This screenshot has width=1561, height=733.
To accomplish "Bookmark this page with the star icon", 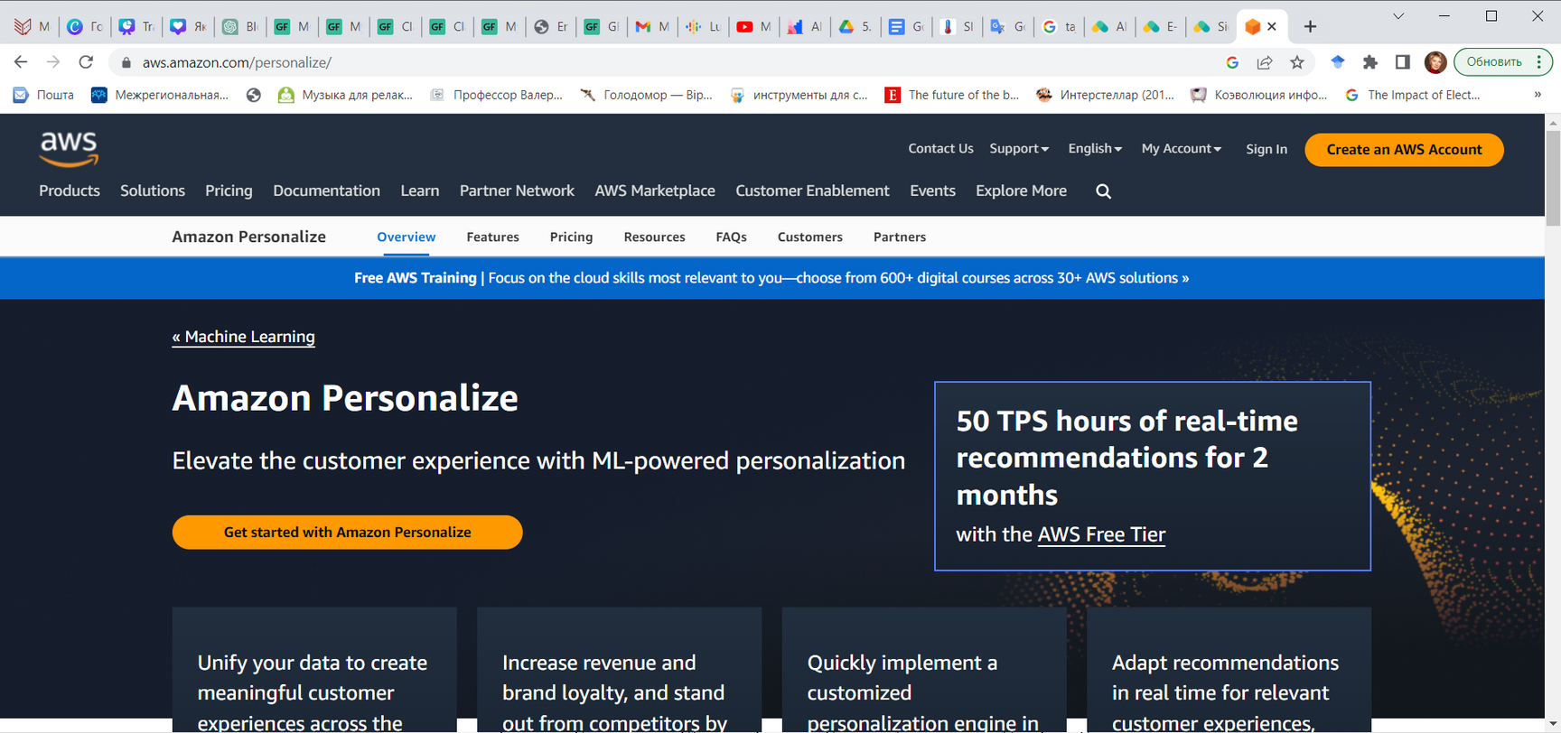I will tap(1297, 62).
